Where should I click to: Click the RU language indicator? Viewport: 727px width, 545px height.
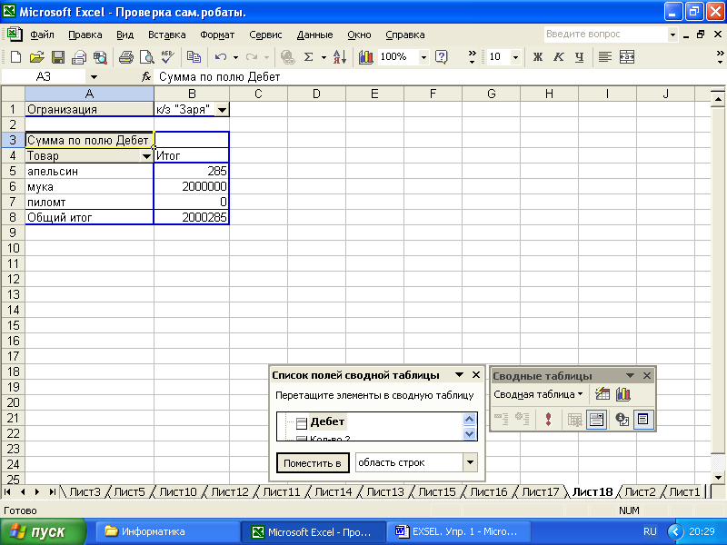(x=650, y=531)
